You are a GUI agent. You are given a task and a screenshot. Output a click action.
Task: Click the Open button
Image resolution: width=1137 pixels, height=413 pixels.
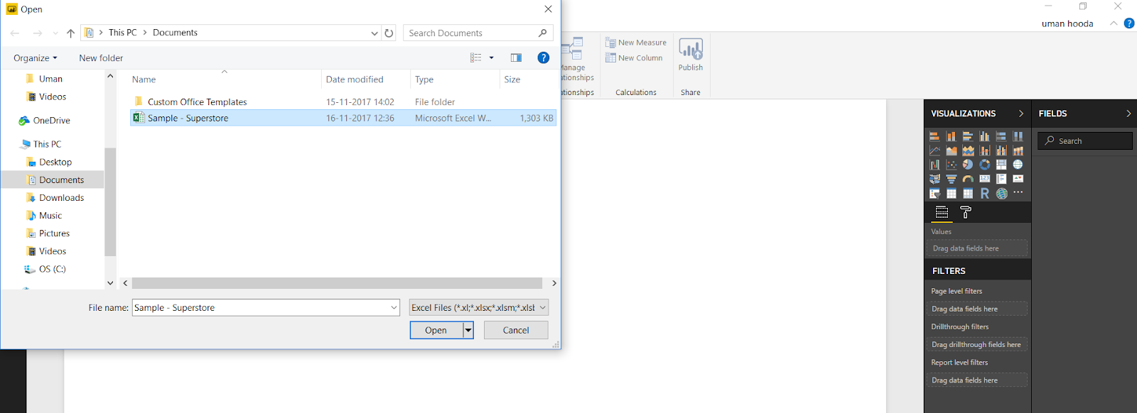click(x=436, y=330)
